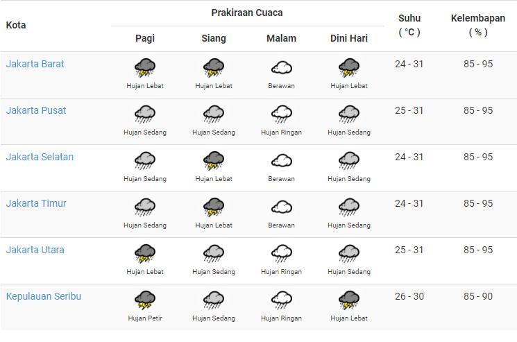Click Kepulauan Seribu Dini Hari Hujan Lebat icon
This screenshot has width=517, height=342.
tap(349, 300)
